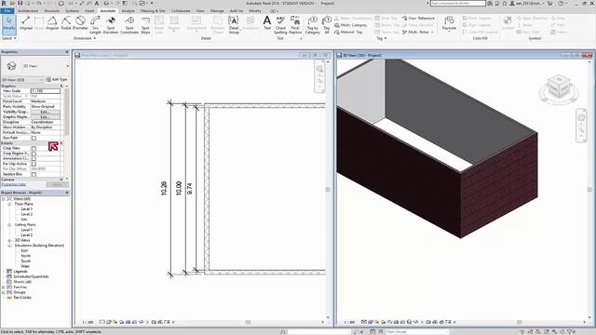Viewport: 596px width, 335px height.
Task: Select the Tag by Category tool
Action: [313, 25]
